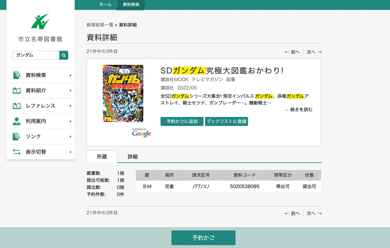Click the 資料コード column header
Image resolution: width=390 pixels, height=248 pixels.
click(245, 175)
